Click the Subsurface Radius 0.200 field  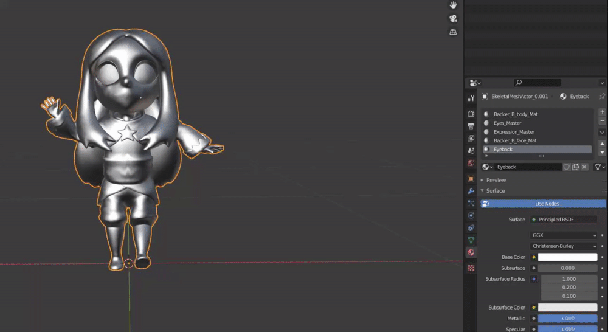[x=569, y=288]
